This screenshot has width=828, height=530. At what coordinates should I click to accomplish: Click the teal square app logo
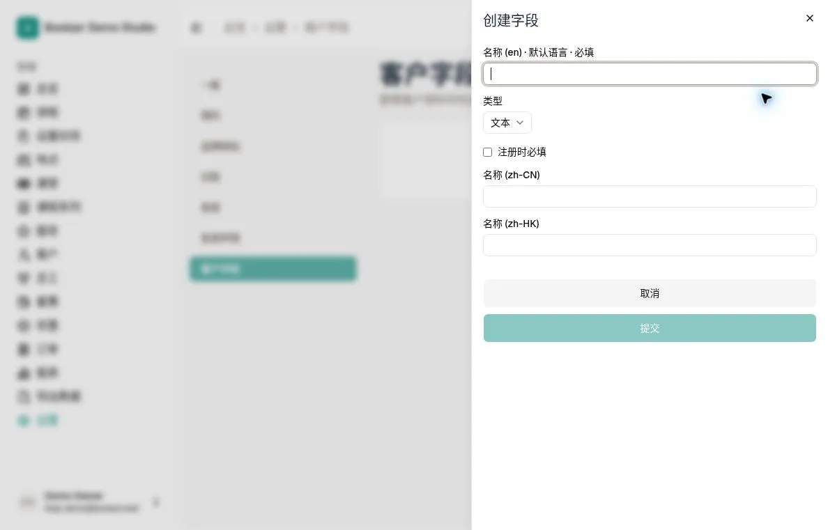tap(27, 27)
